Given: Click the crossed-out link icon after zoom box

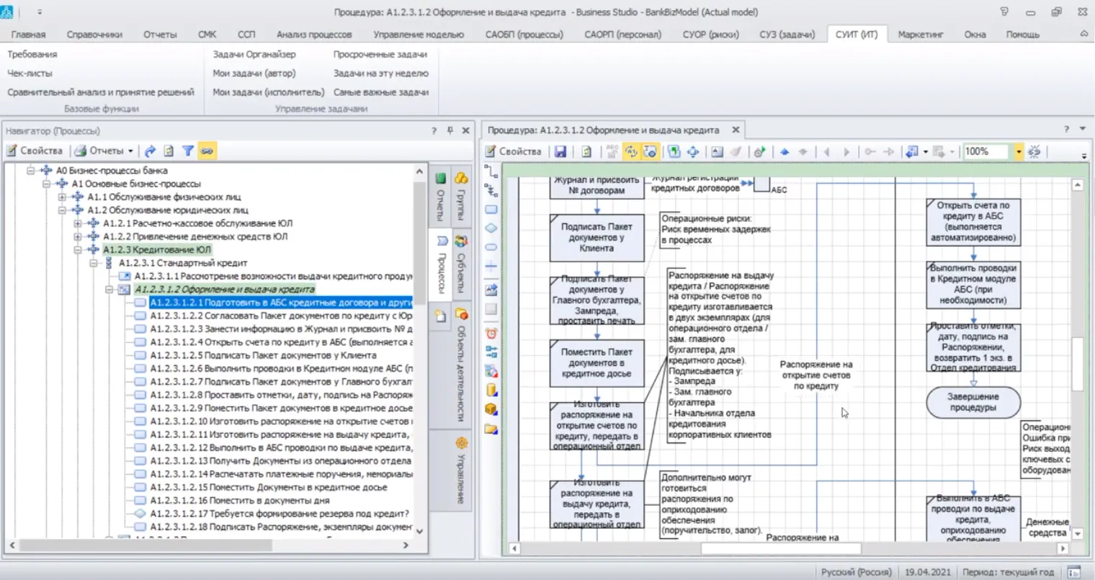Looking at the screenshot, I should (1034, 151).
